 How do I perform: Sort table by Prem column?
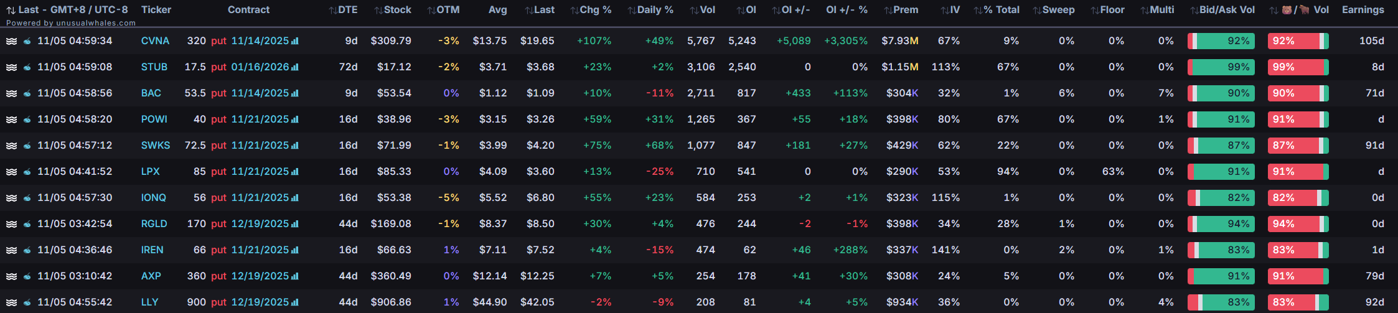point(901,10)
